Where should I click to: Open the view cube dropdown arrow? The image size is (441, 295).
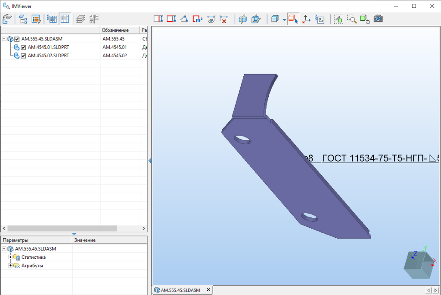[x=284, y=20]
